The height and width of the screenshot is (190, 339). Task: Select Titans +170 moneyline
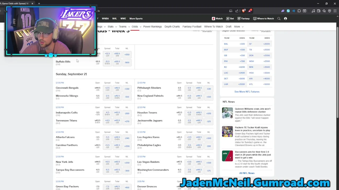pos(127,121)
